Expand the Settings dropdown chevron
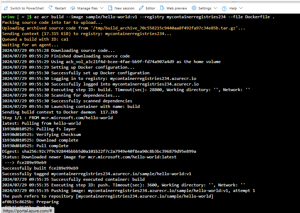 coord(215,8)
